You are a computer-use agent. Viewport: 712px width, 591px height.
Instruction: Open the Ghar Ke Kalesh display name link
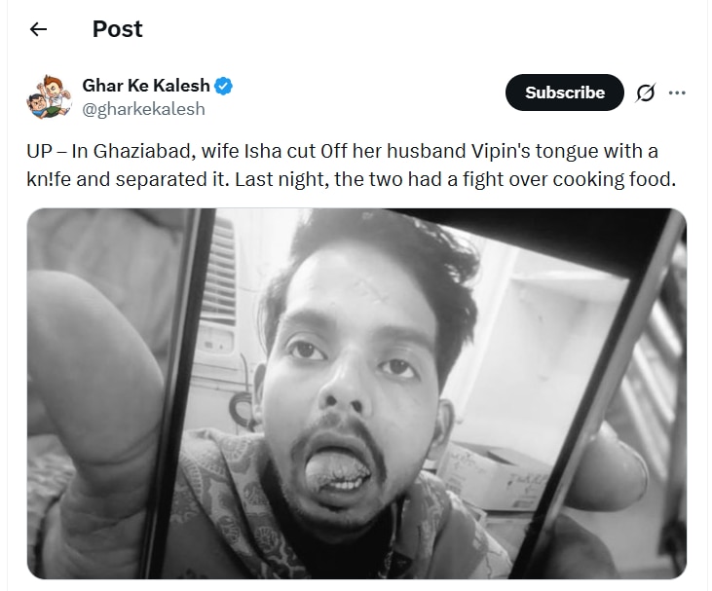145,87
